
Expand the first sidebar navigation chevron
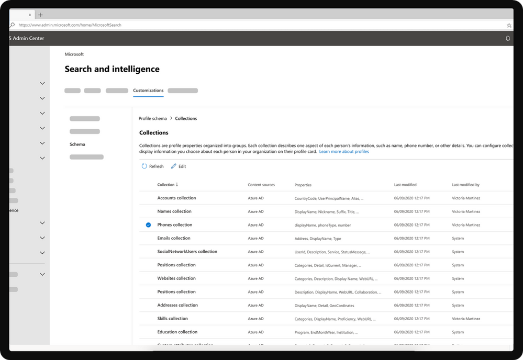(42, 83)
